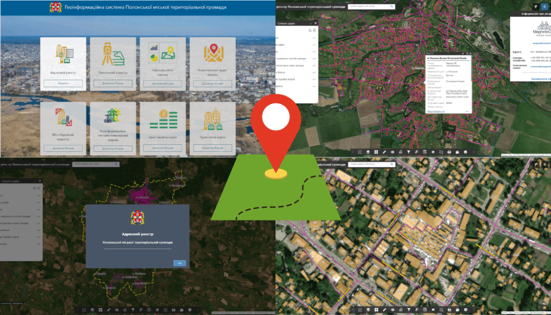Click Дізнатись більше under Інвестиційна карта
Image resolution: width=551 pixels, height=315 pixels.
[163, 149]
